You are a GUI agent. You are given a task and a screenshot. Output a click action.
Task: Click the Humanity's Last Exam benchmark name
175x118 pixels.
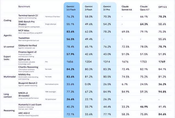(x=30, y=105)
